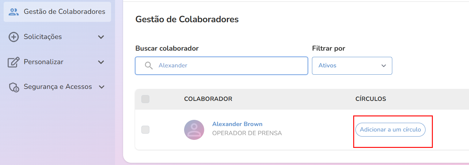This screenshot has height=165, width=469.
Task: Click the COLABORADOR column header
Action: 208,99
